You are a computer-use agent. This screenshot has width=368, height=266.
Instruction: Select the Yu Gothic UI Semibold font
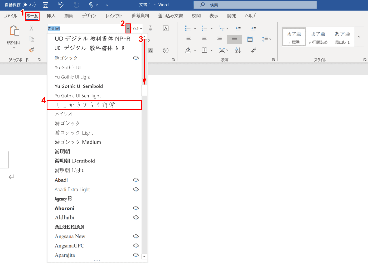[94, 86]
